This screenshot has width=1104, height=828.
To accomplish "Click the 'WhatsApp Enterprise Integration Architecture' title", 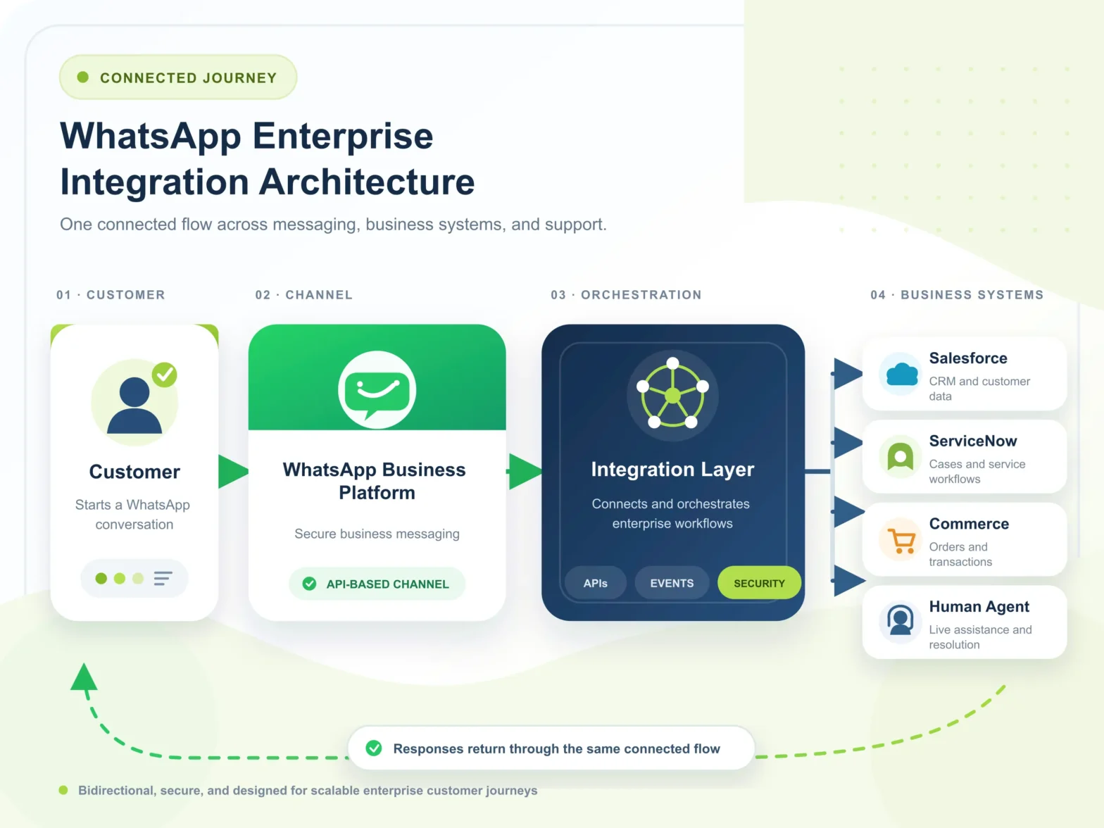I will [268, 159].
